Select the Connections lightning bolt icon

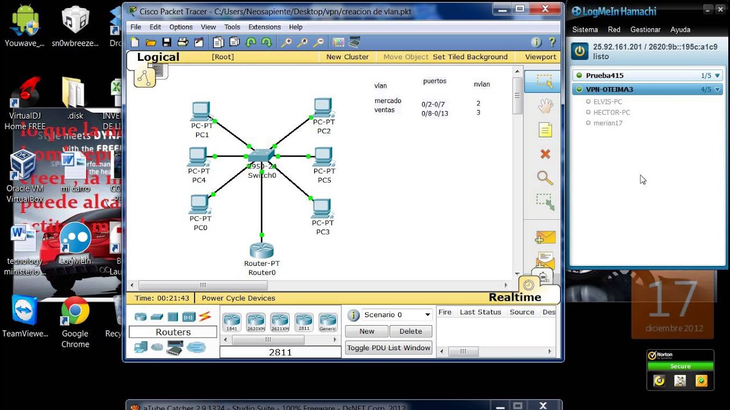coord(205,317)
